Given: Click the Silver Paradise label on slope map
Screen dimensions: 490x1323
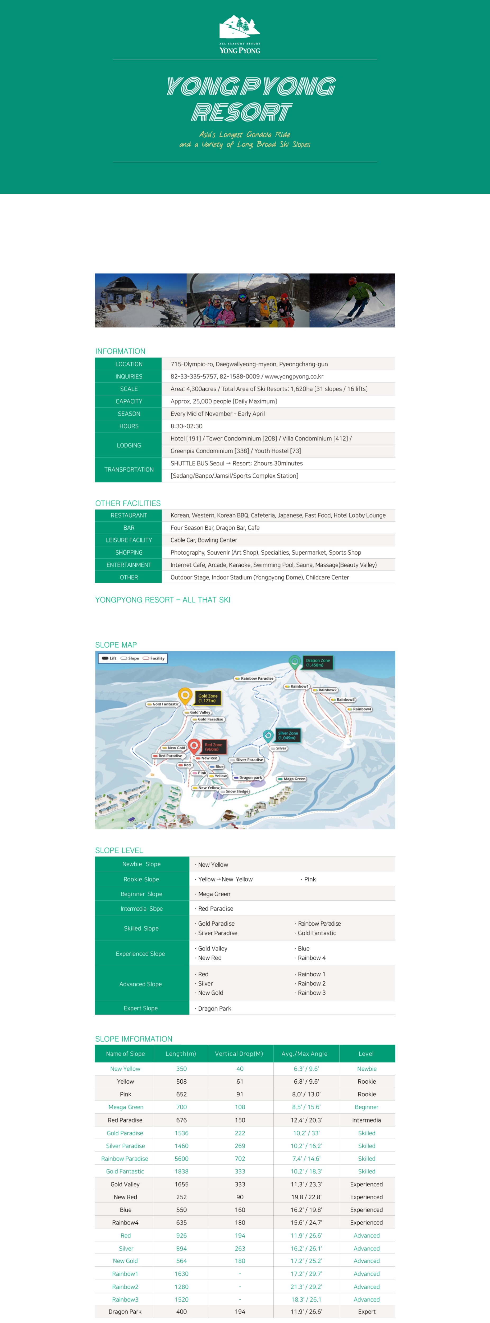Looking at the screenshot, I should click(247, 760).
